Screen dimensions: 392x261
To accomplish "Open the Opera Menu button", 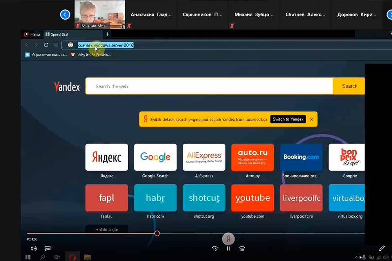I will (32, 34).
